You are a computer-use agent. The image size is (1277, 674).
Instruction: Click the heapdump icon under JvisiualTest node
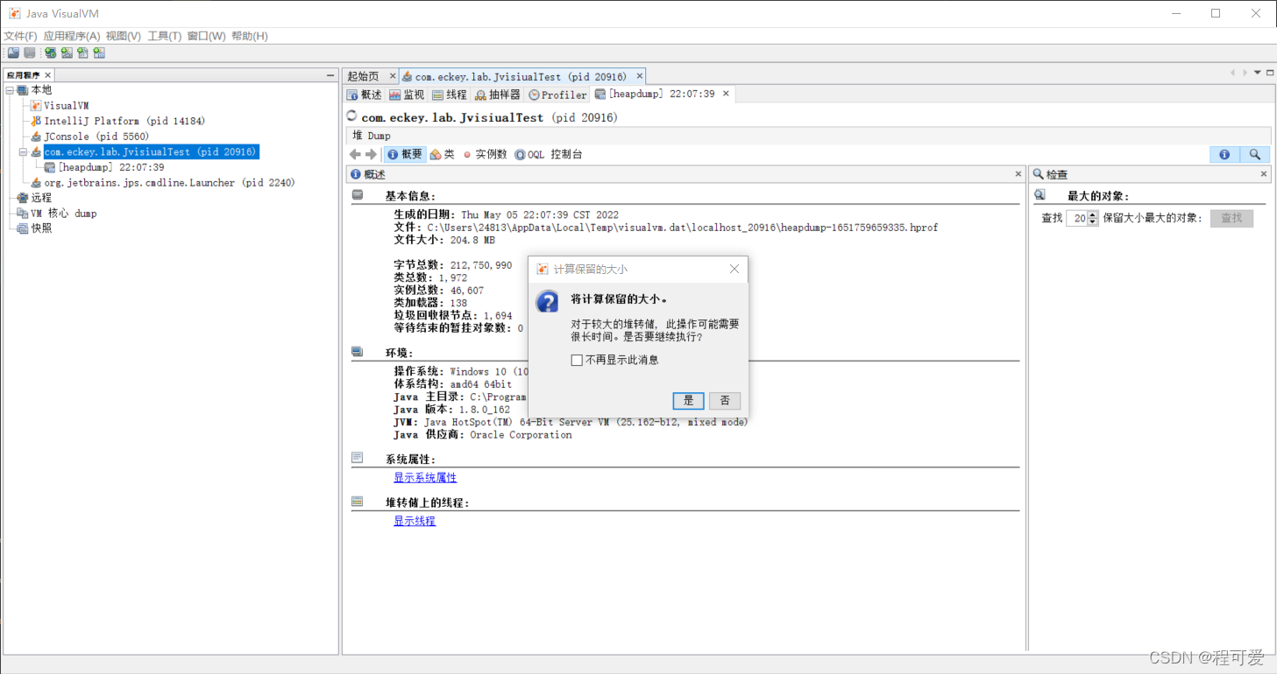tap(50, 167)
